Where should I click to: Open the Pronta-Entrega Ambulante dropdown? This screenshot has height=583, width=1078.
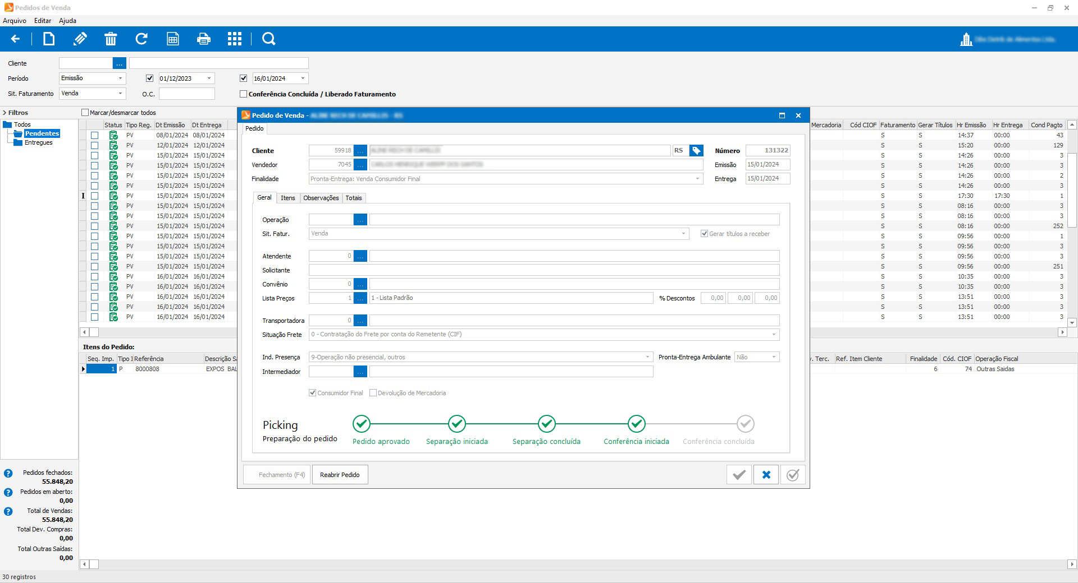coord(774,357)
